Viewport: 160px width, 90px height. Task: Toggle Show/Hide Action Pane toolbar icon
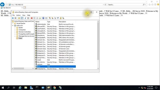pos(46,18)
